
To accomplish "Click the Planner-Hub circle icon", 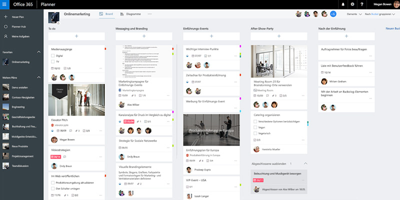I will (x=5, y=26).
